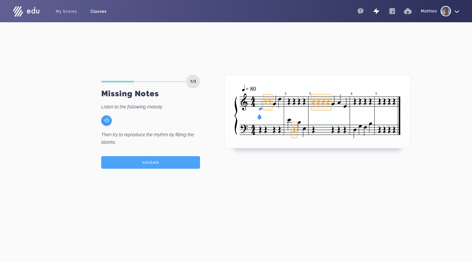Select the first orange blank in measure 1
Screen dimensions: 472x262
point(267,102)
